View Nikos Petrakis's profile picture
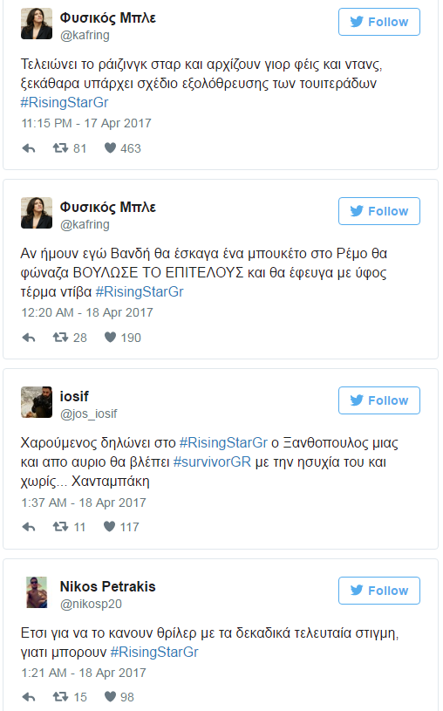Screen dimensions: 443x711 [x=37, y=592]
